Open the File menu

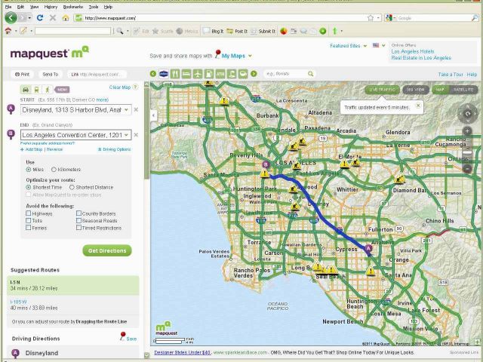[8, 7]
